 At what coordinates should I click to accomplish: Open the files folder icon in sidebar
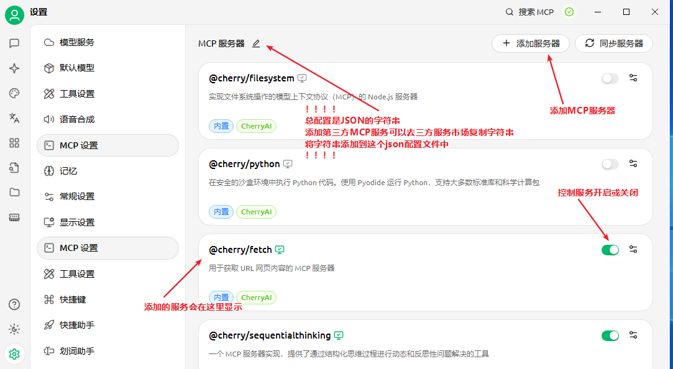[x=14, y=193]
